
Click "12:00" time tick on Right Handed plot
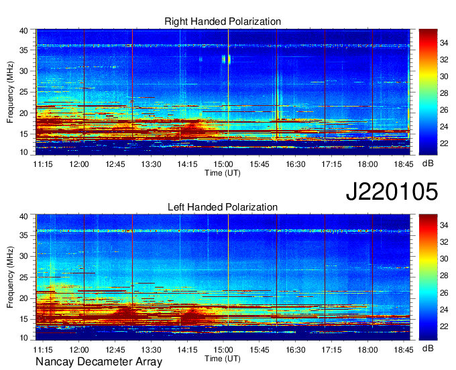coord(79,164)
